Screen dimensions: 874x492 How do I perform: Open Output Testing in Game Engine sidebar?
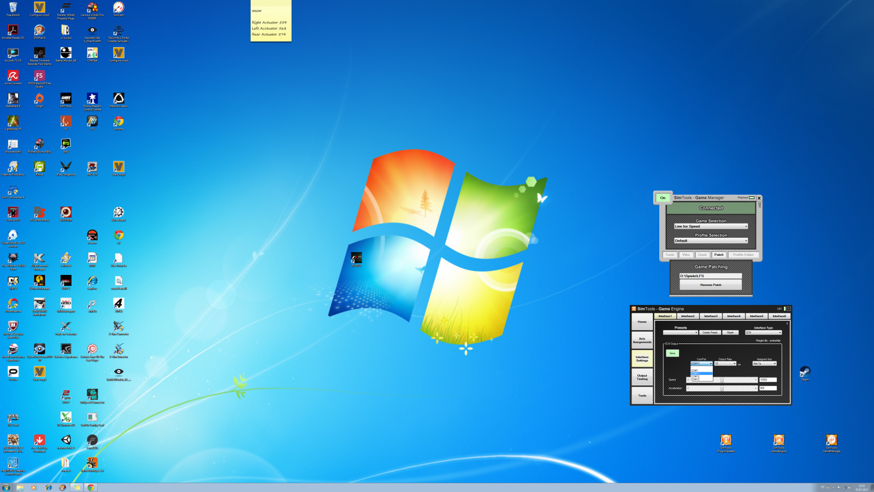click(x=642, y=377)
